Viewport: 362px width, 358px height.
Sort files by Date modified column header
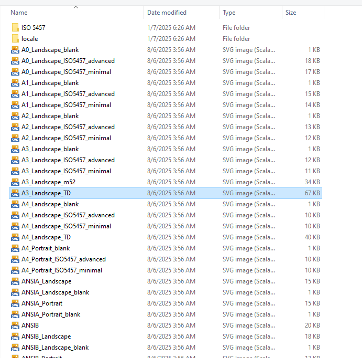(167, 13)
